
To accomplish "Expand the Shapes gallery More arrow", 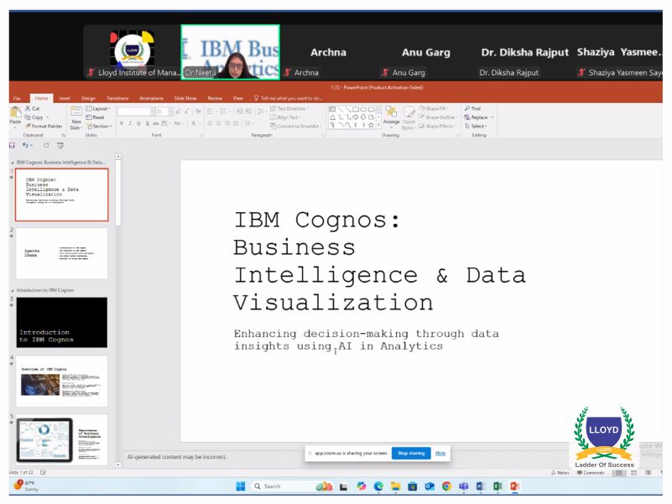I will [378, 125].
